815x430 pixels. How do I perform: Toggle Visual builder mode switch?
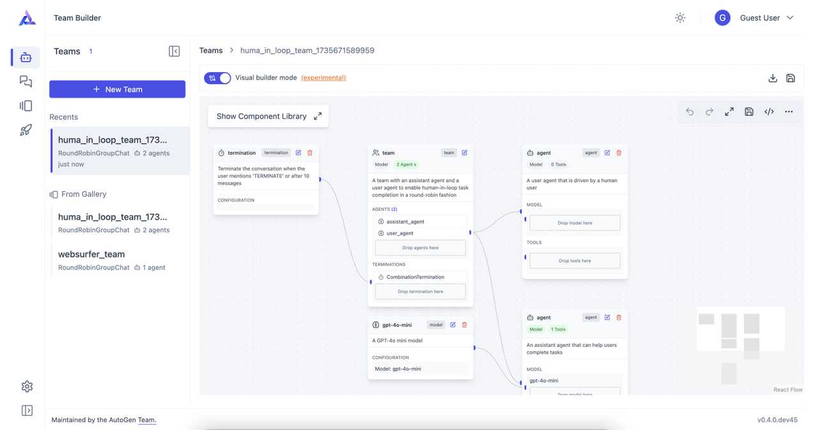[217, 78]
